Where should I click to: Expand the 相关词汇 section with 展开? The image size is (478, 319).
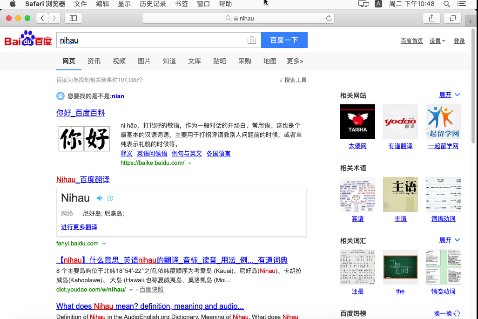(x=449, y=240)
